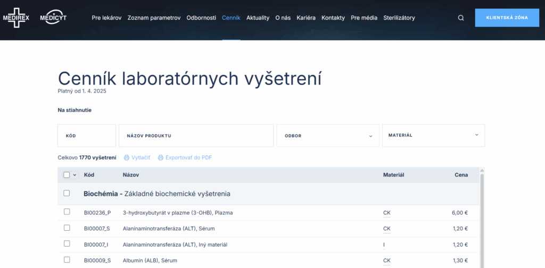Image resolution: width=545 pixels, height=268 pixels.
Task: Click Alanínaminotransferáza (ALT), Sérum name
Action: coord(169,229)
